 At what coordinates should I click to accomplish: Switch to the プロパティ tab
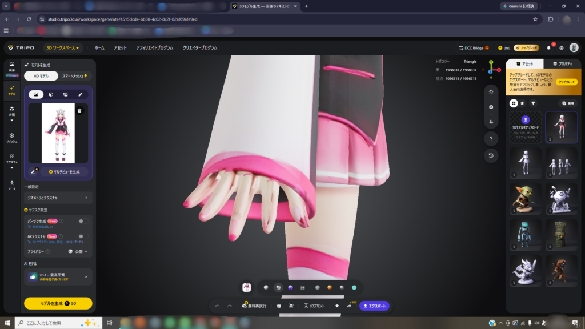coord(562,64)
